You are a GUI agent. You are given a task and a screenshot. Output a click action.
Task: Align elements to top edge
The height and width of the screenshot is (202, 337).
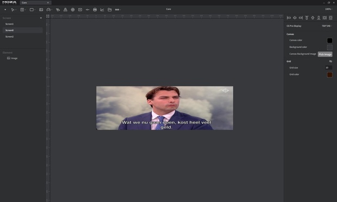pos(307,18)
